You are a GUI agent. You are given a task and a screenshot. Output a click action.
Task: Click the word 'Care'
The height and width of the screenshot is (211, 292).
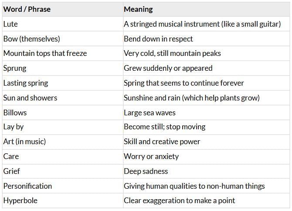tap(11, 156)
